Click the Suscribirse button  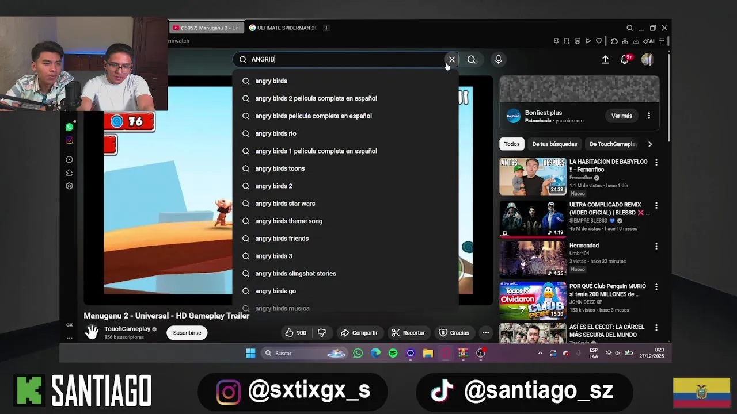pyautogui.click(x=187, y=333)
